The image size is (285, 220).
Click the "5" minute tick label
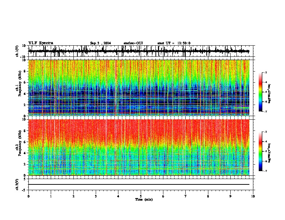141,196
